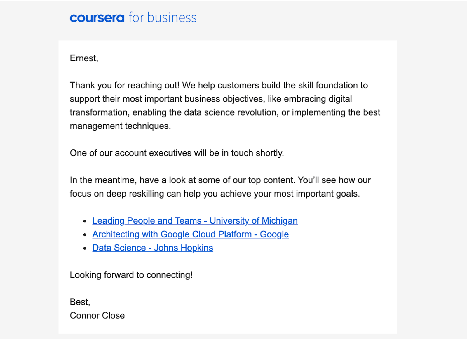This screenshot has width=467, height=339.
Task: Click the 'for business' header text
Action: [163, 18]
